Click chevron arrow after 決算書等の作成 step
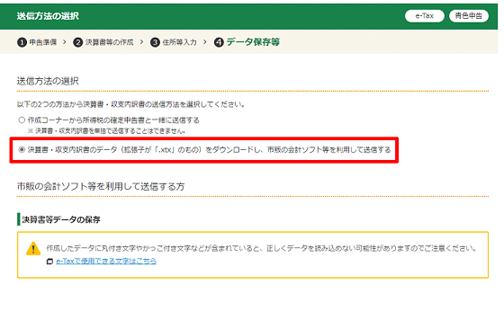The height and width of the screenshot is (329, 504). pyautogui.click(x=142, y=42)
